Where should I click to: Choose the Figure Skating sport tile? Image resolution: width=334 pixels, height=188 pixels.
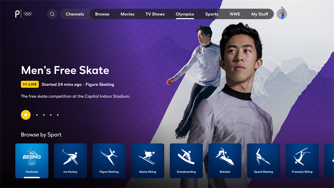[109, 161]
